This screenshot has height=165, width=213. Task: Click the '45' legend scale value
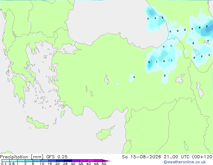pyautogui.click(x=96, y=164)
